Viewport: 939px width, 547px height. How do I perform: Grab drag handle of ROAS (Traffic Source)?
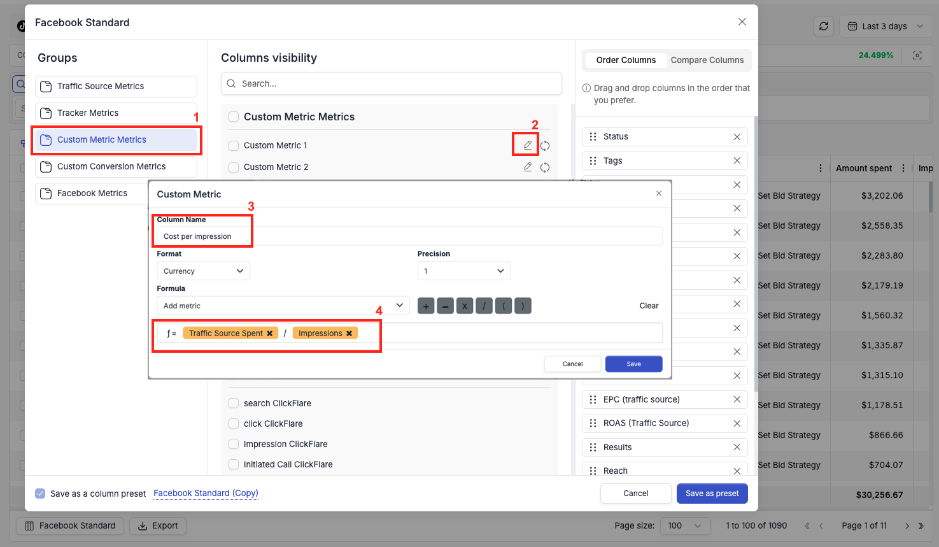[593, 423]
